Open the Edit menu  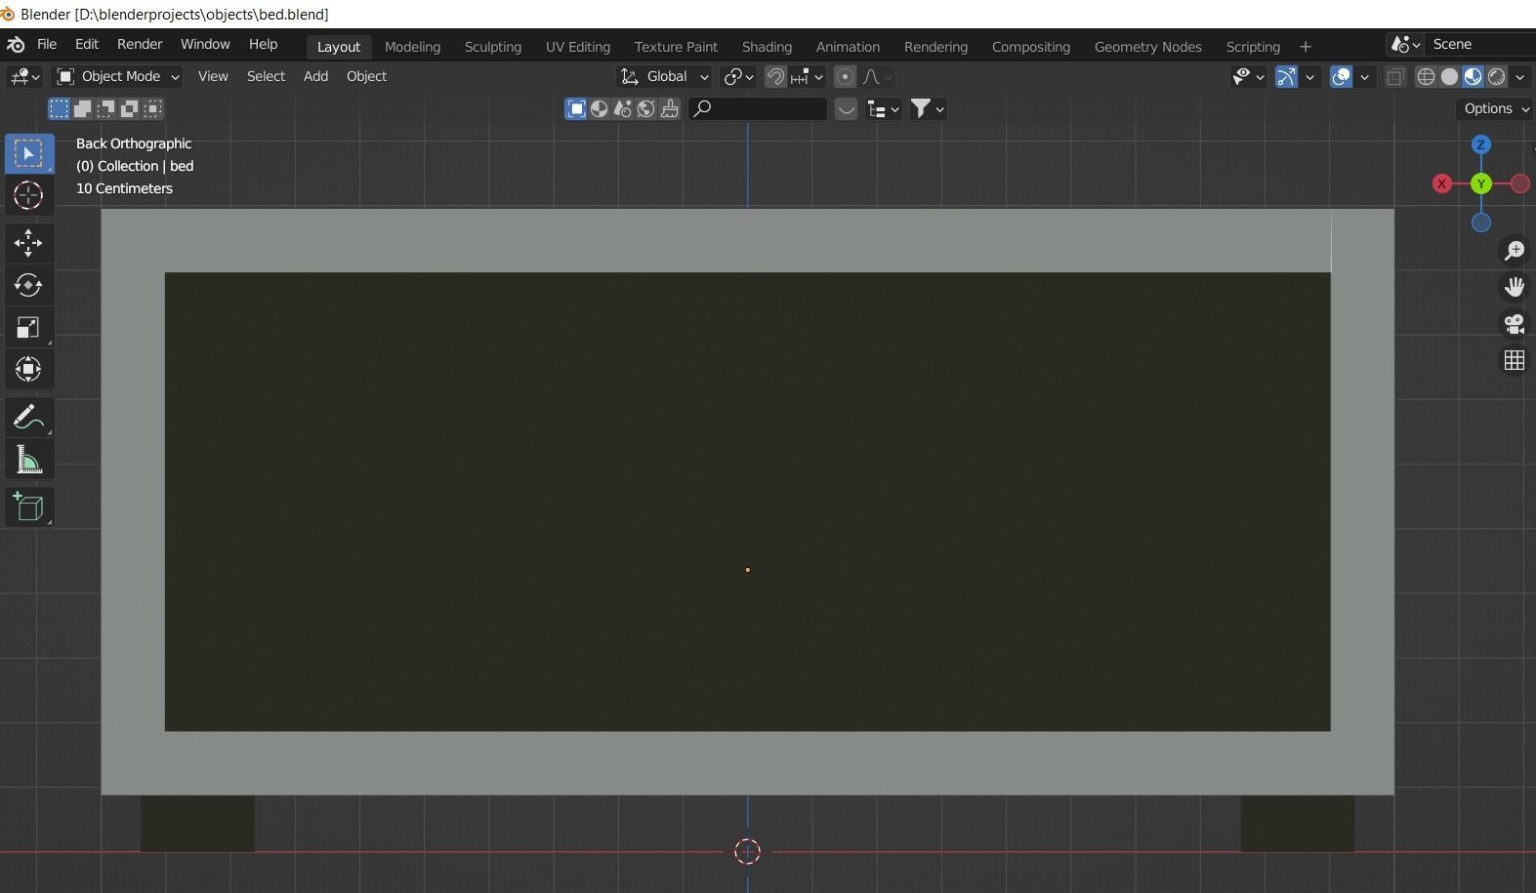coord(87,45)
